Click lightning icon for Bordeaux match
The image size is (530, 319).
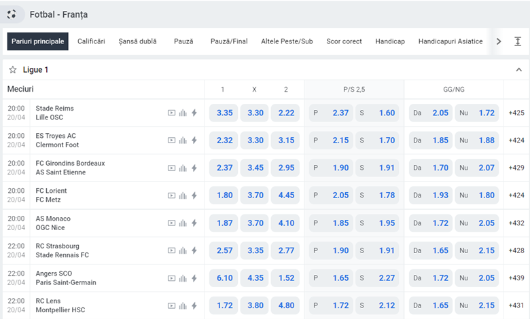(194, 168)
